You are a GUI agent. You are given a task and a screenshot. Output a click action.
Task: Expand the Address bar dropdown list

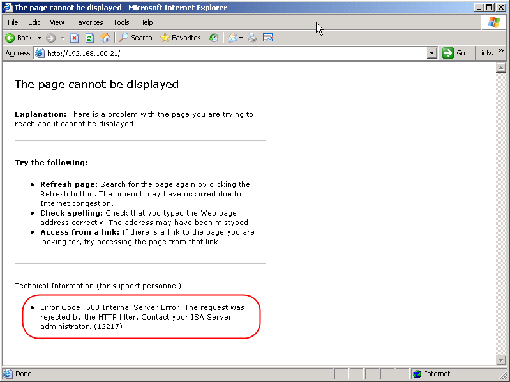pos(431,53)
